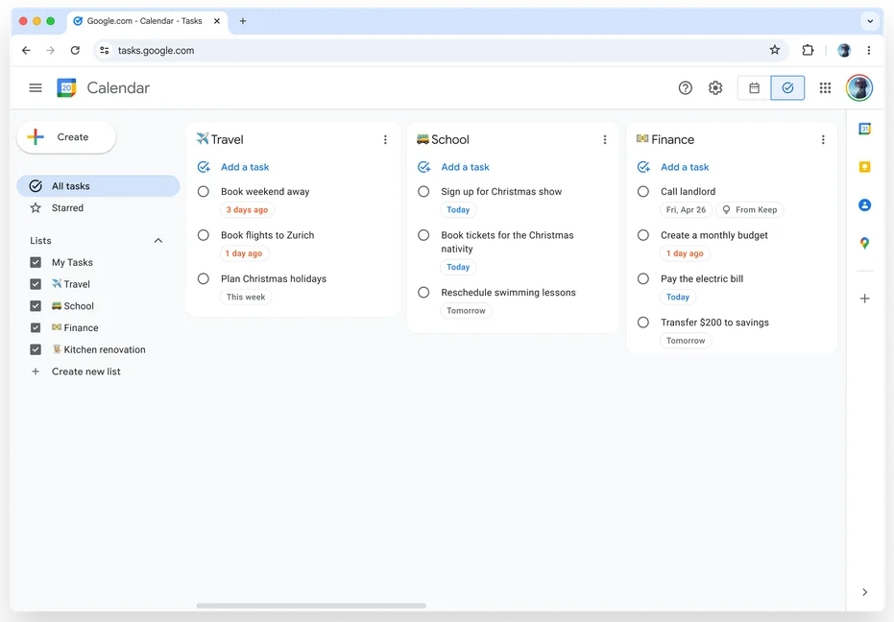The image size is (894, 622).
Task: Open Contacts in the side panel
Action: click(x=864, y=204)
